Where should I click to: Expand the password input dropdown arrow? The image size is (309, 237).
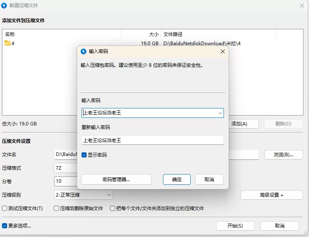point(220,113)
